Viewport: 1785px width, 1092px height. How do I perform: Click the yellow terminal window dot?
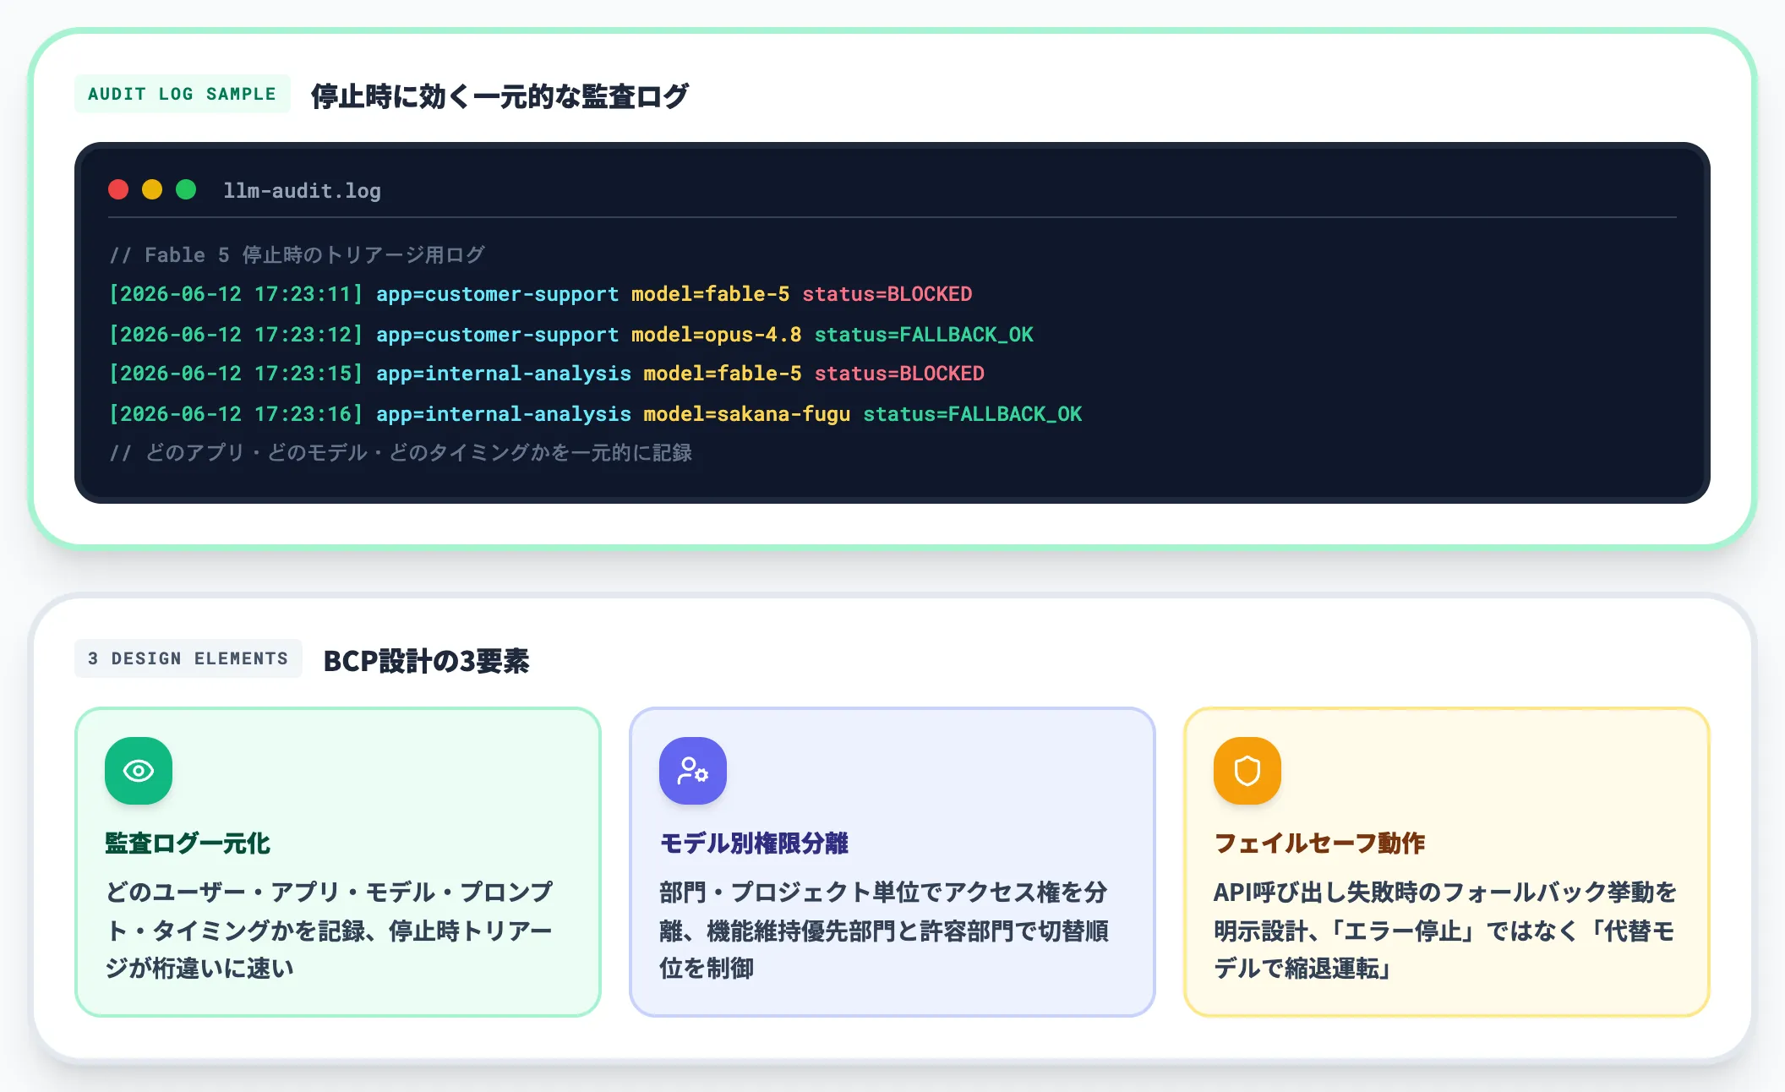152,189
